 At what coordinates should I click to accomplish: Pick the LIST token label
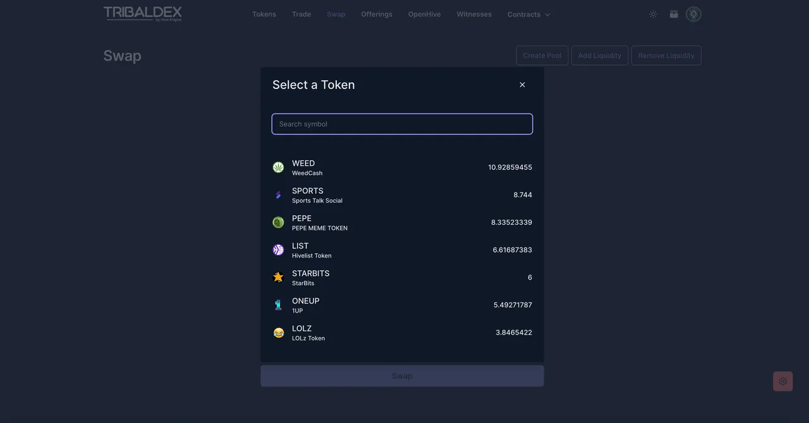(x=300, y=246)
